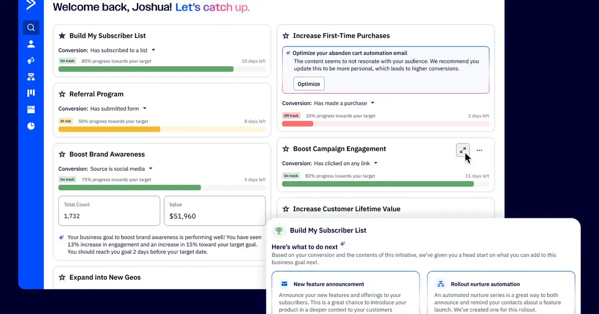
Task: Select the kanban board icon in sidebar
Action: click(31, 93)
